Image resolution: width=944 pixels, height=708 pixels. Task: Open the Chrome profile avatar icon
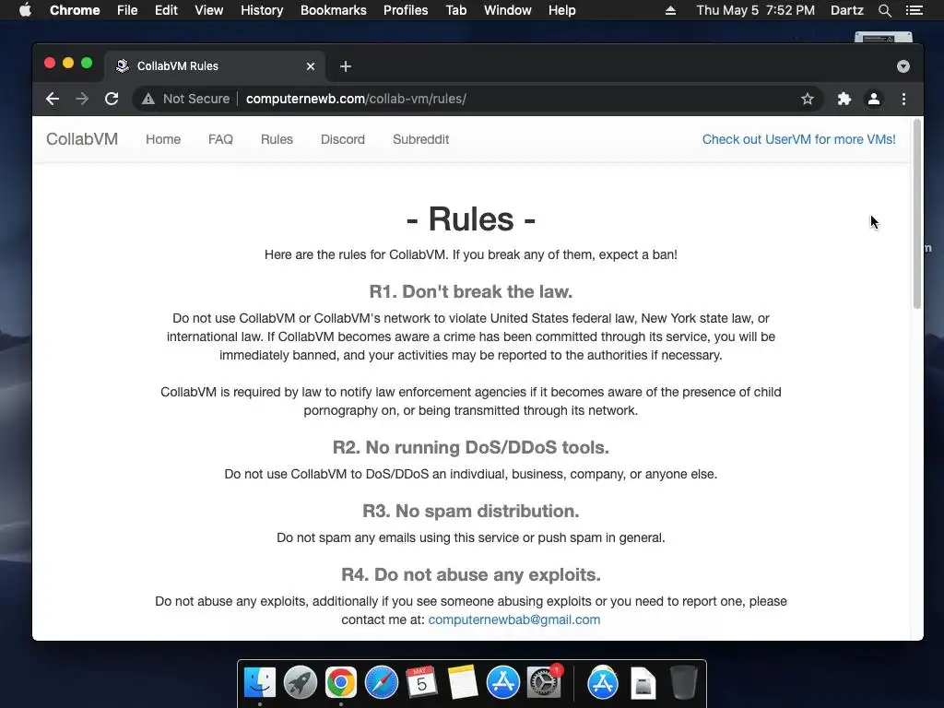coord(874,99)
